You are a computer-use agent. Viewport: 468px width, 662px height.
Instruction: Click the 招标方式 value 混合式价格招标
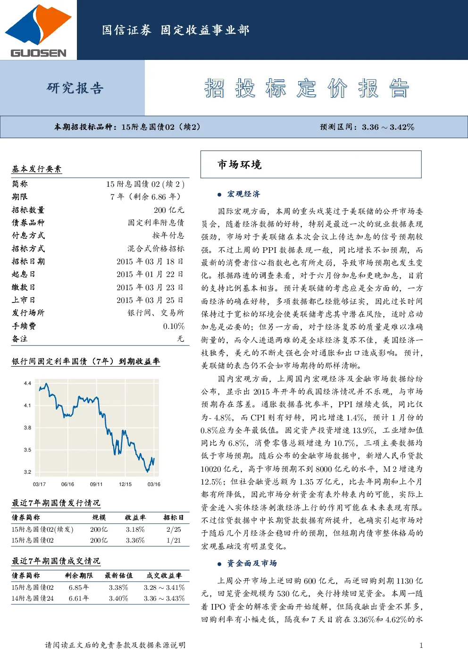point(156,249)
